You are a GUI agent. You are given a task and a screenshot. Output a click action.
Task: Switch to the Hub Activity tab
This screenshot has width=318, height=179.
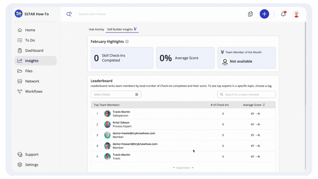click(x=96, y=29)
